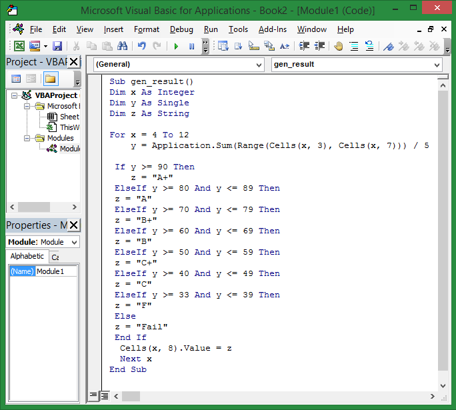
Task: Open the Help menu
Action: [x=345, y=29]
